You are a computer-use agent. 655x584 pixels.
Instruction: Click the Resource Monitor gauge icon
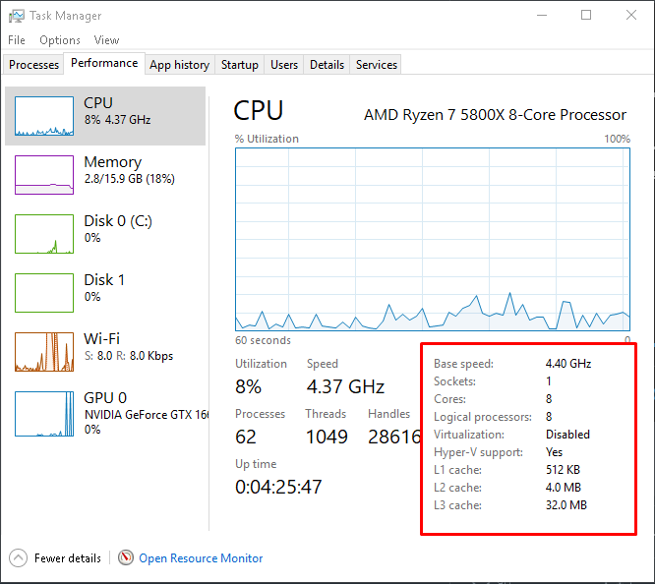click(126, 557)
